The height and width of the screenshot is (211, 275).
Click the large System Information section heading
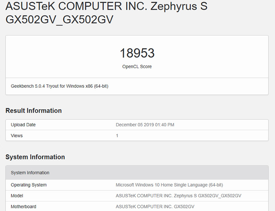coord(35,157)
